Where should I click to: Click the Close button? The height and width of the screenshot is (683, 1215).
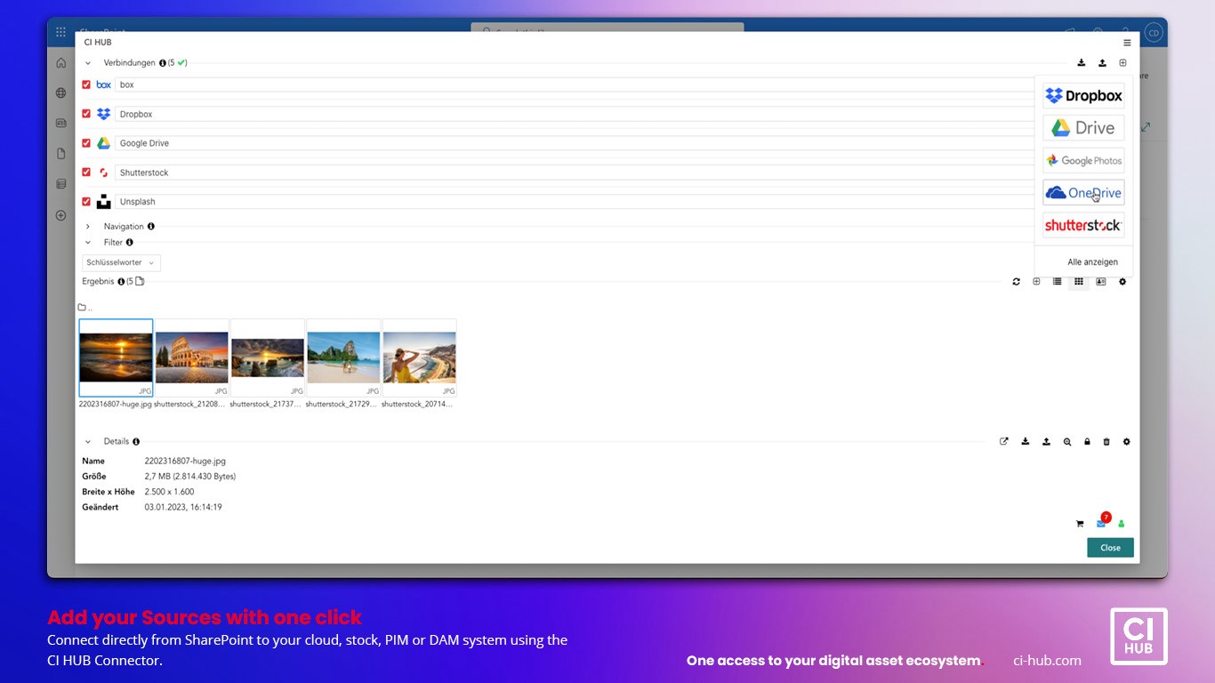[x=1110, y=548]
